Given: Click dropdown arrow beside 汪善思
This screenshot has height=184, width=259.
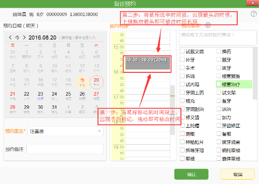Looking at the screenshot, I should coord(99,131).
